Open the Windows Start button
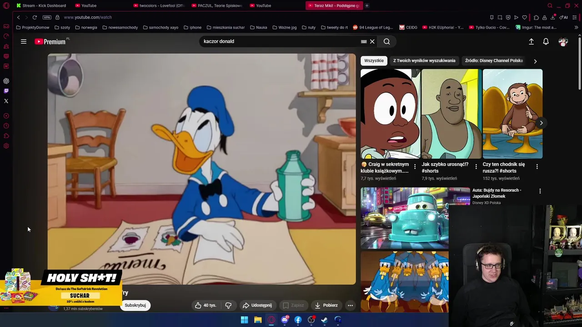Viewport: 582px width, 327px height. pyautogui.click(x=244, y=320)
